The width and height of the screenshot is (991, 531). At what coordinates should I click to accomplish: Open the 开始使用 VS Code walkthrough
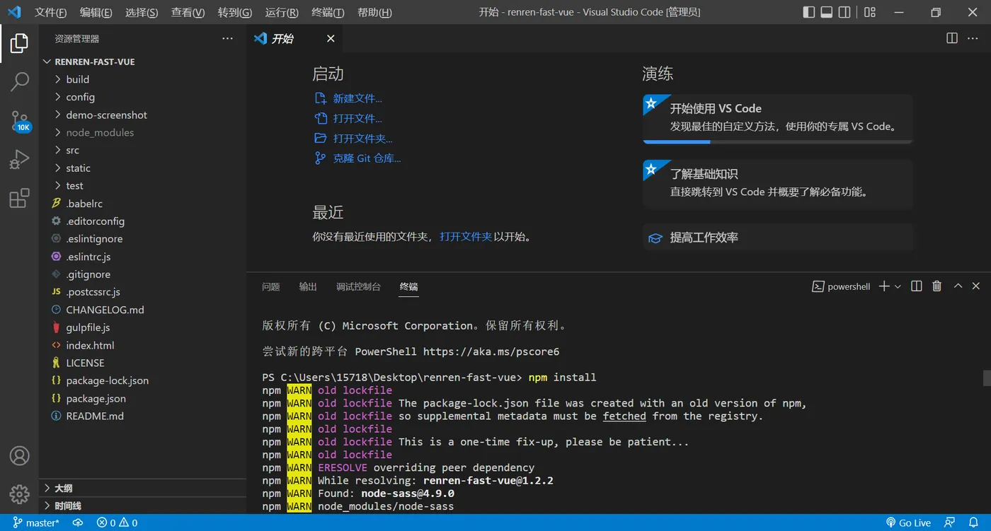click(x=778, y=119)
